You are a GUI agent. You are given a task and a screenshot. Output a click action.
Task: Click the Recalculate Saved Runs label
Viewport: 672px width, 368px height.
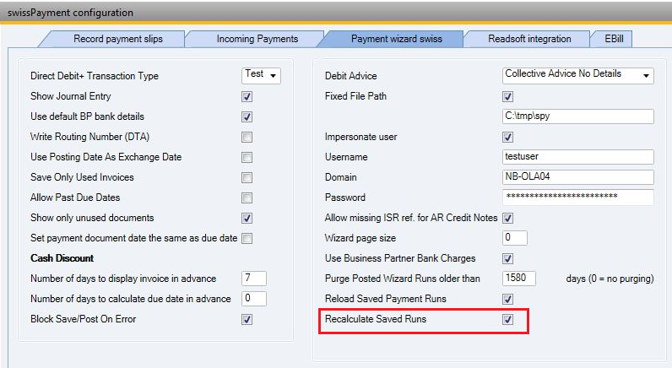(x=376, y=319)
